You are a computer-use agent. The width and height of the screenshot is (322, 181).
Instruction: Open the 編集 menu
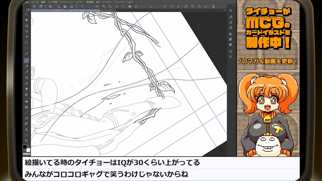click(x=43, y=2)
